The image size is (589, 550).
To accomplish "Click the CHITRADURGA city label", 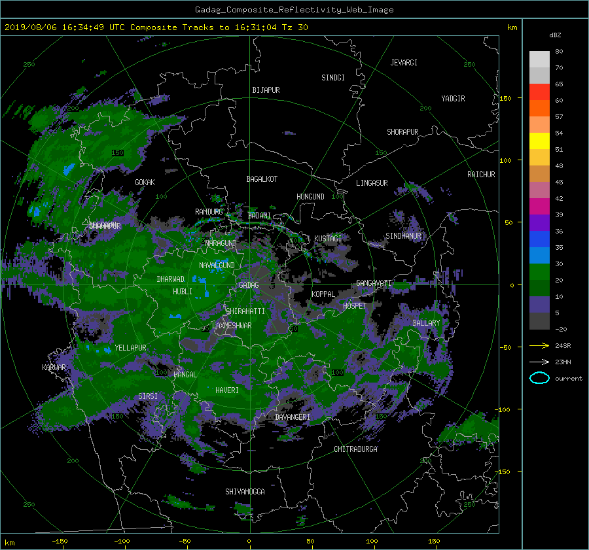I will [356, 449].
